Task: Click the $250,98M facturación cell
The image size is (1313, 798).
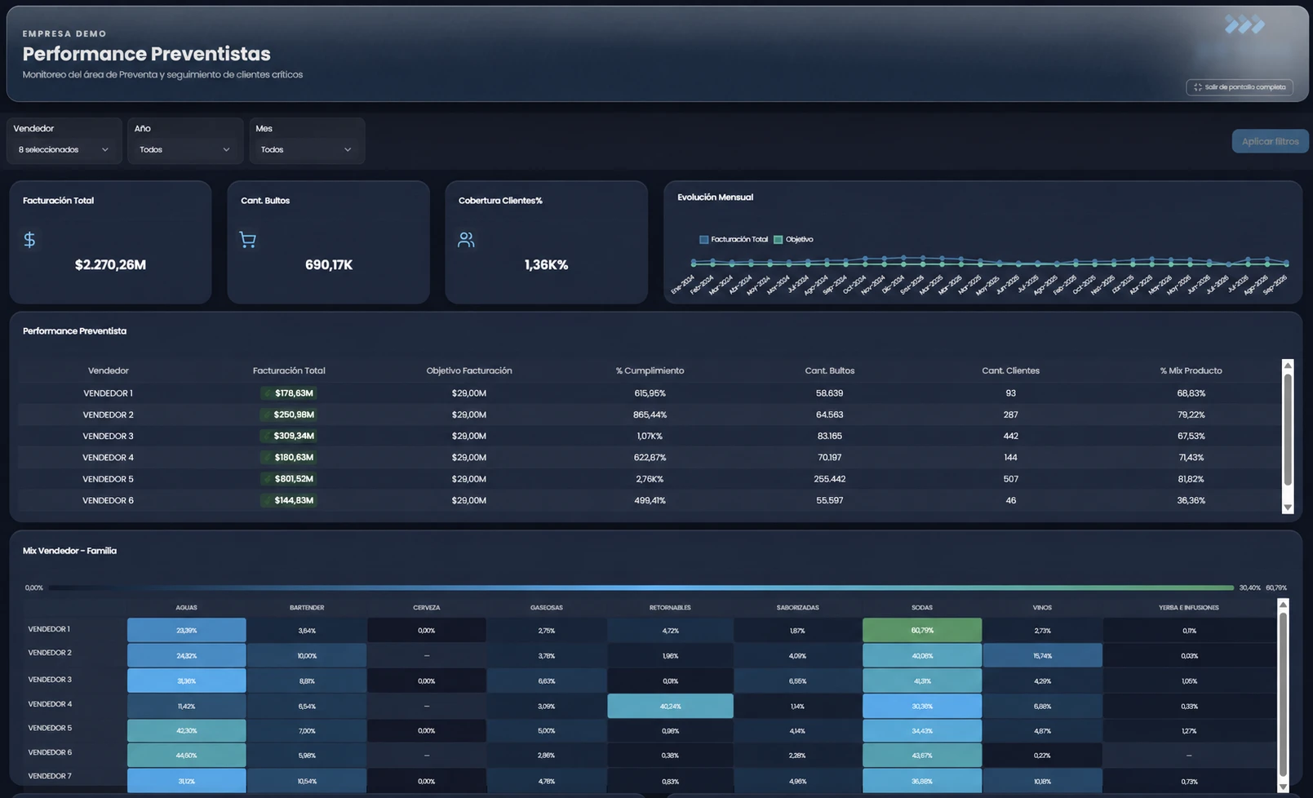Action: click(289, 415)
